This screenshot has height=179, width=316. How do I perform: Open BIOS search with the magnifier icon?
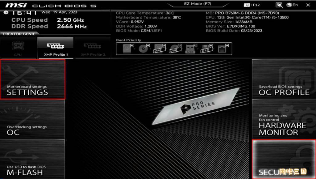(x=279, y=5)
